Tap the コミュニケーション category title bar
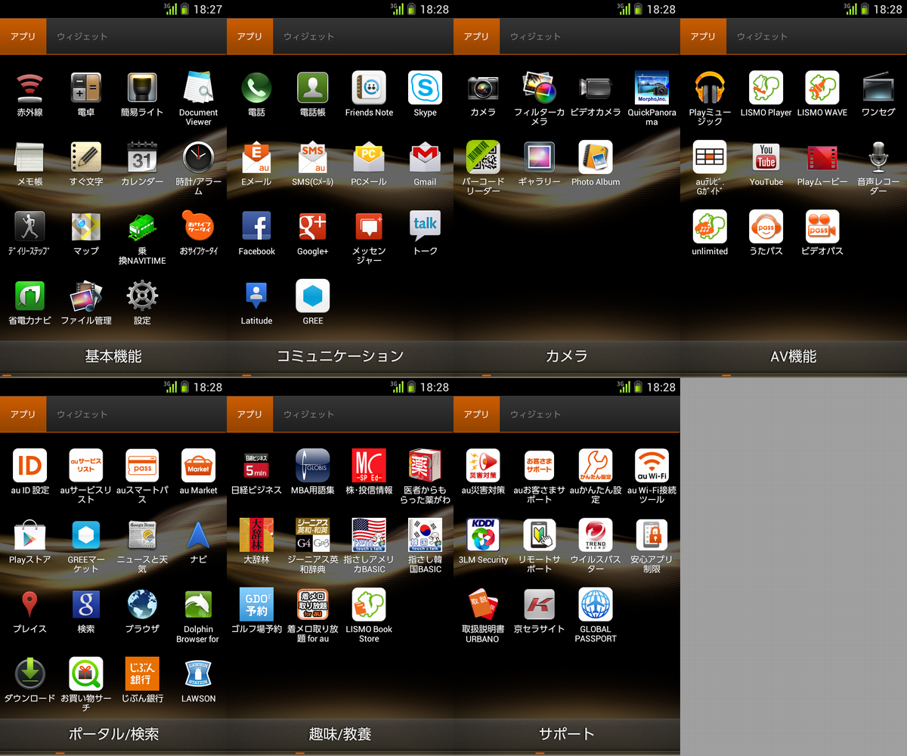This screenshot has width=907, height=756. [x=340, y=356]
